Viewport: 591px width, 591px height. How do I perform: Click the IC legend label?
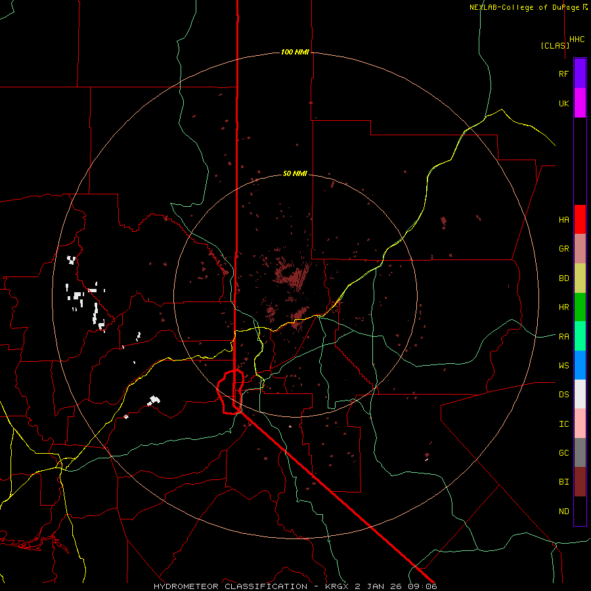coord(564,424)
